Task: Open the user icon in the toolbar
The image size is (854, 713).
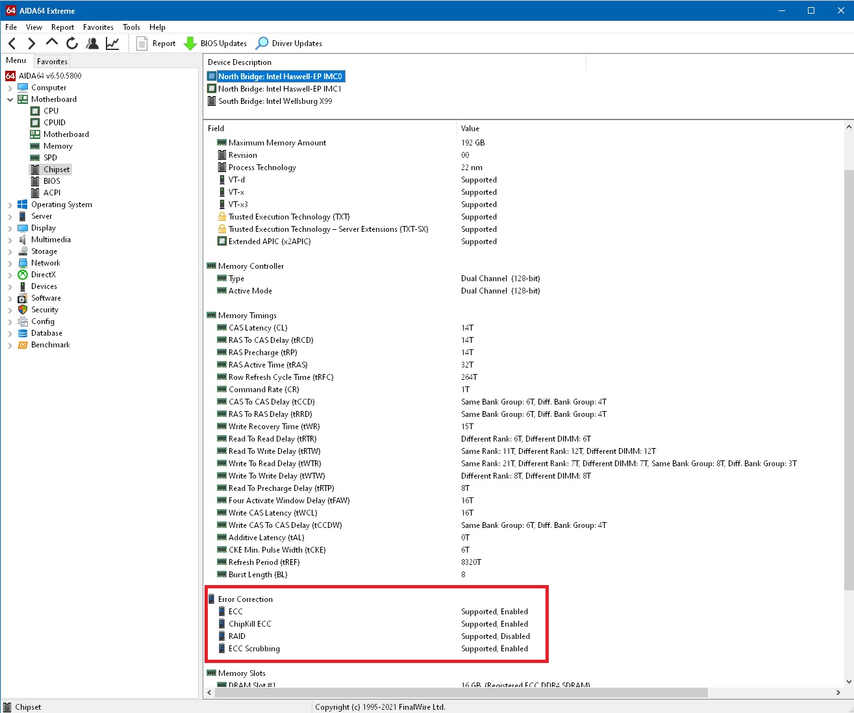Action: coord(92,44)
